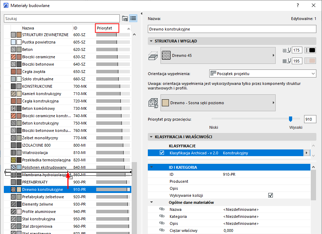Screen dimensions: 322x234
Task: Click ID value 910-PR cell
Action: pos(229,174)
